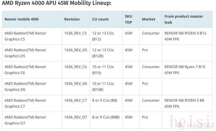The width and height of the screenshot is (216, 131).
Task: Select the "SKU TDP" column header
Action: [x=128, y=19]
